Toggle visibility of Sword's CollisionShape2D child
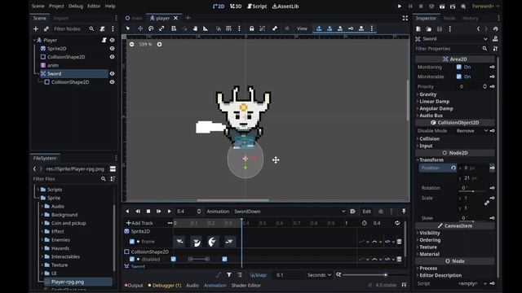The height and width of the screenshot is (293, 522). [113, 82]
